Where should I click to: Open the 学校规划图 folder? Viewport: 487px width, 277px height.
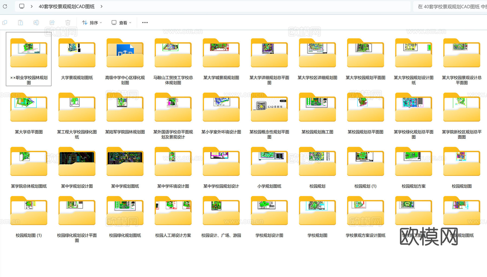point(317,211)
